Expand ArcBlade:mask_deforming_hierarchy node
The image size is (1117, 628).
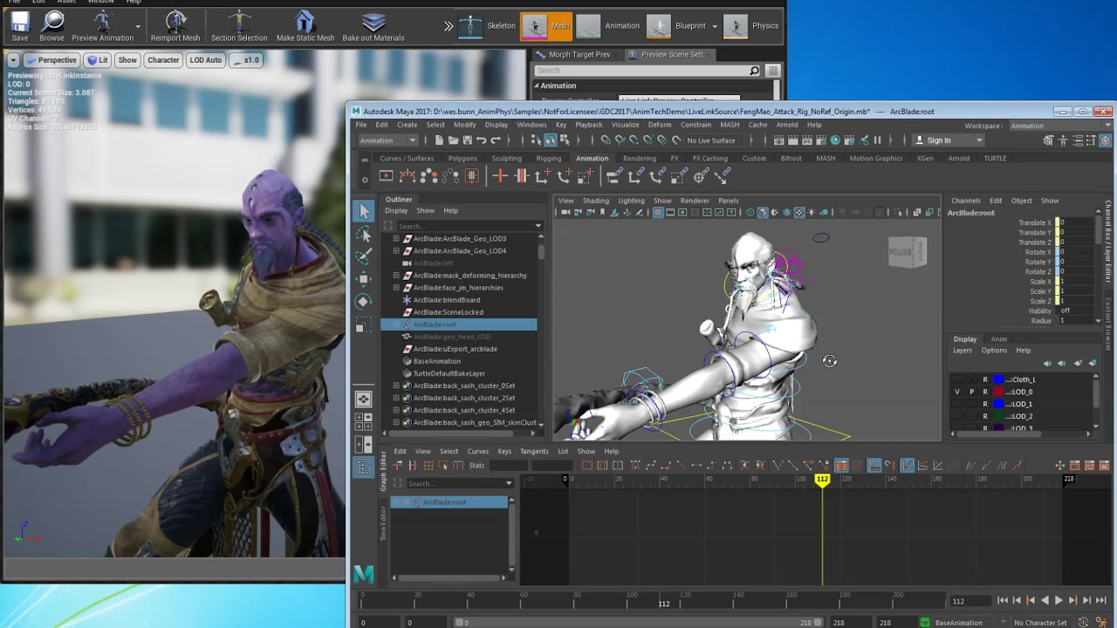tap(396, 275)
